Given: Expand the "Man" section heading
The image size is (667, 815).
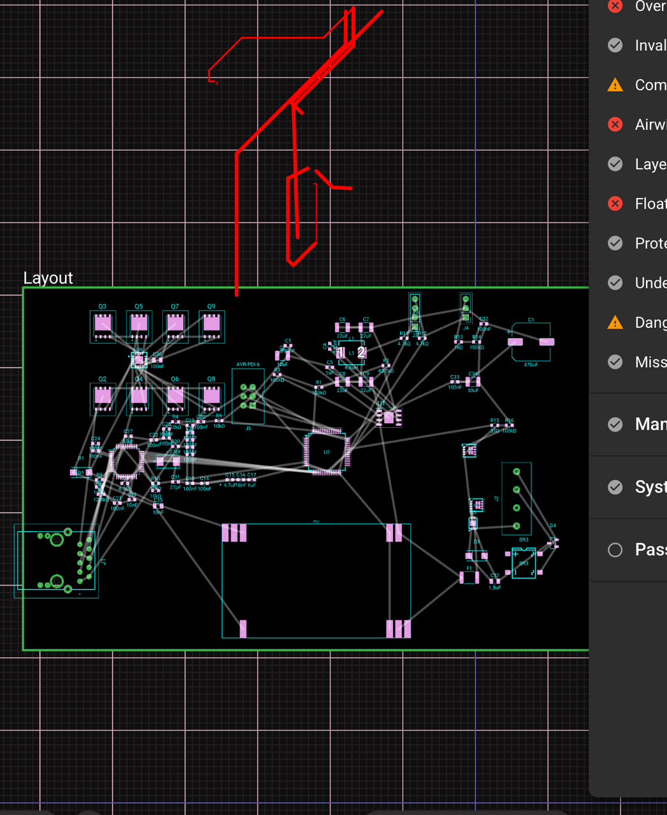Looking at the screenshot, I should pyautogui.click(x=629, y=424).
